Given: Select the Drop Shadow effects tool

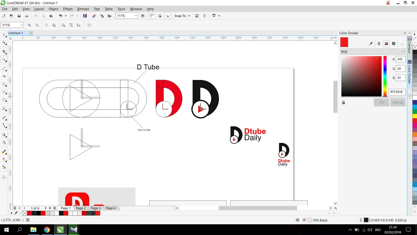Looking at the screenshot, I should 4,135.
